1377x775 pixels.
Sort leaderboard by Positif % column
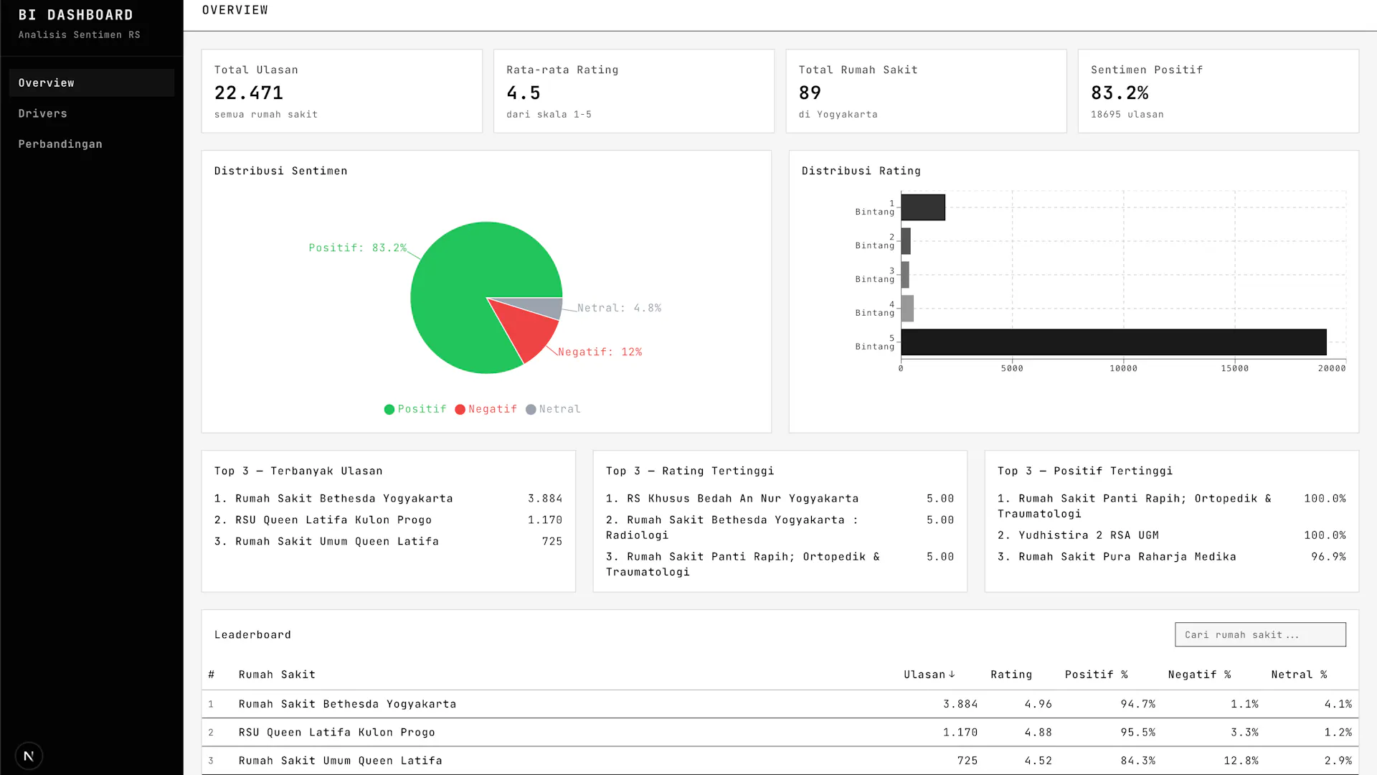[1097, 675]
